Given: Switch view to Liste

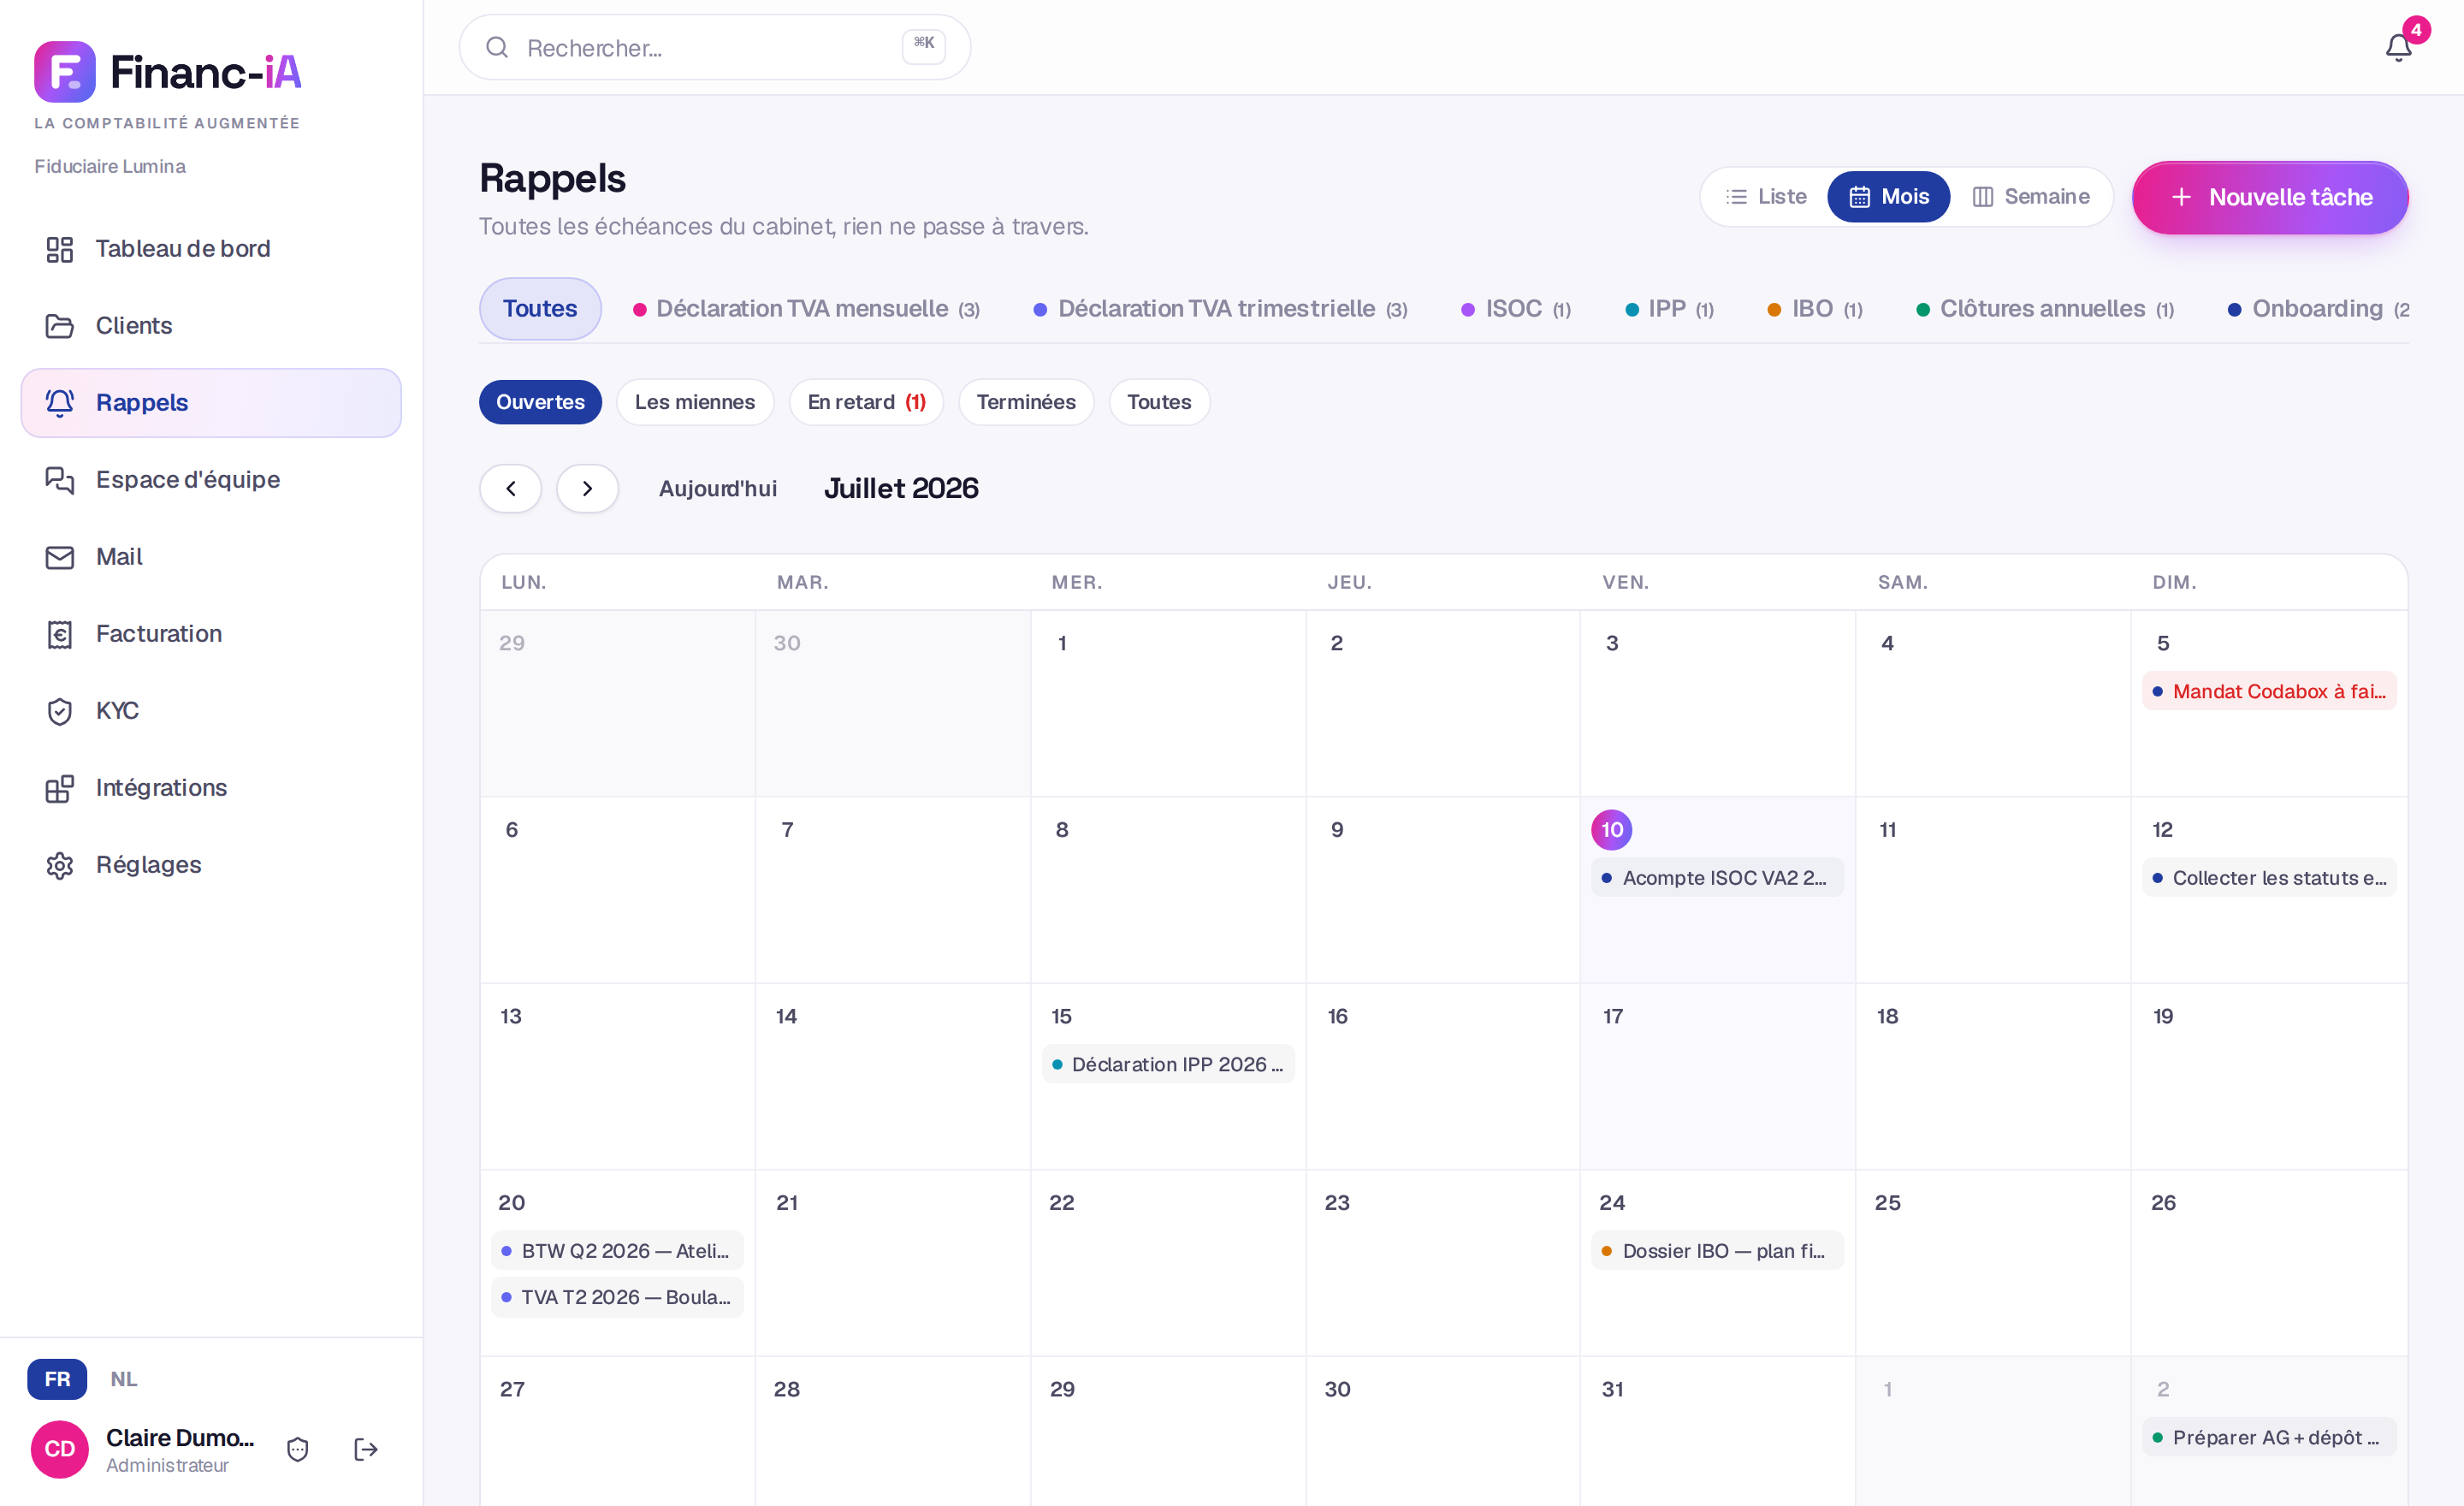Looking at the screenshot, I should click(1766, 196).
